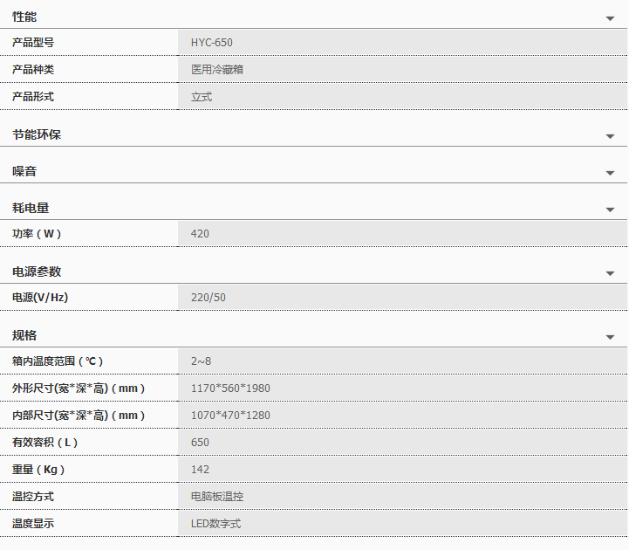Collapse the 规格 section arrow
629x550 pixels.
(610, 338)
